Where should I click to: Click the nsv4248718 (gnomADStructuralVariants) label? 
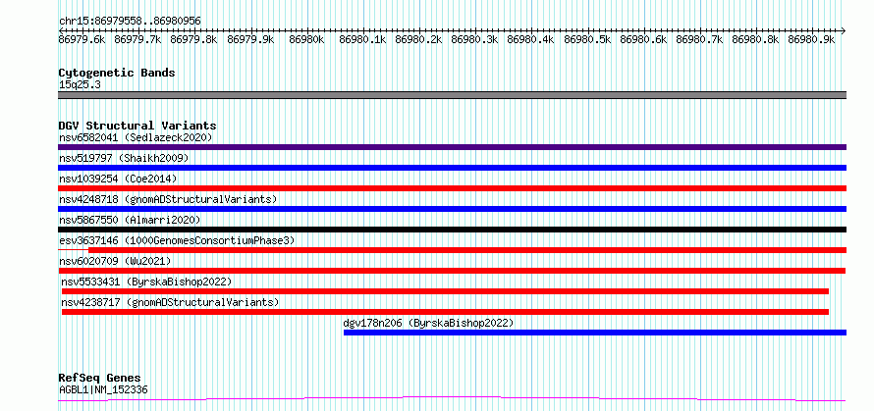coord(168,199)
